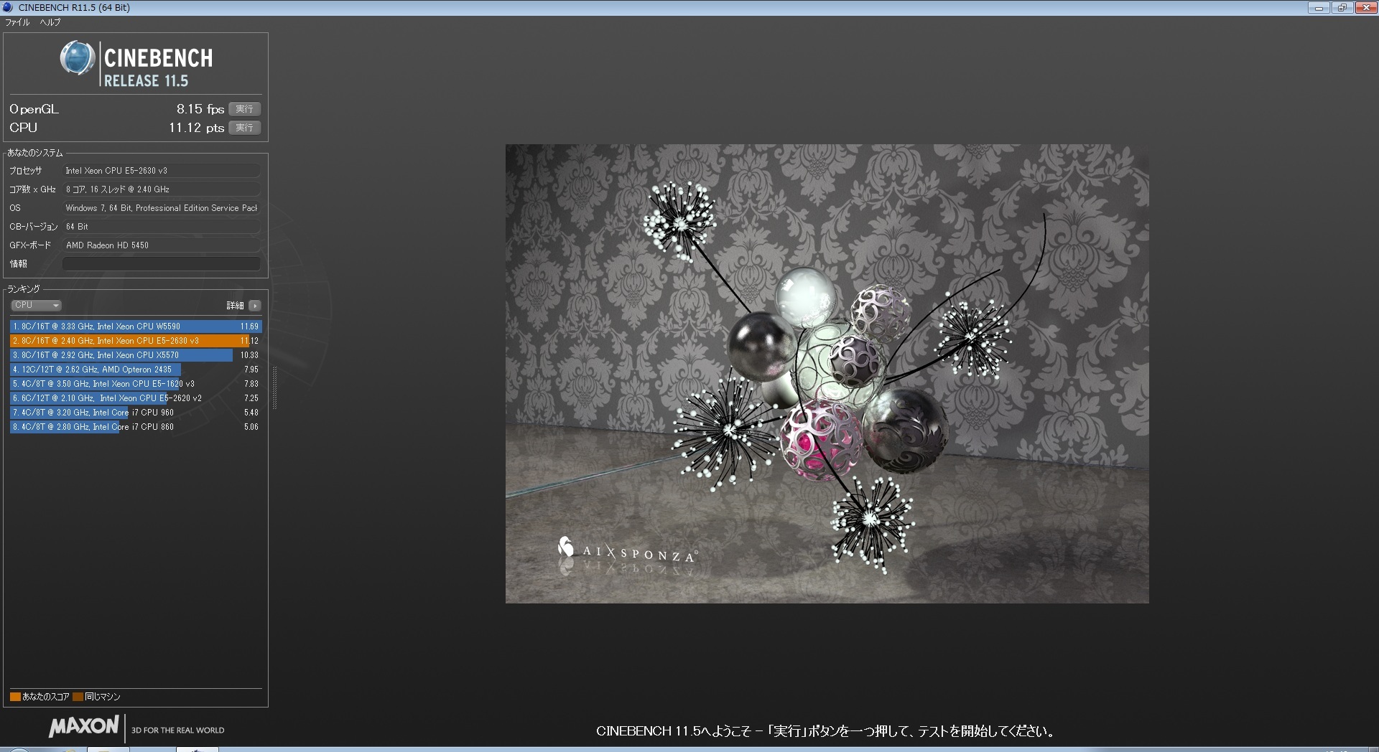Select the Xeon W5590 ranking entry
The image size is (1379, 752).
(x=135, y=326)
